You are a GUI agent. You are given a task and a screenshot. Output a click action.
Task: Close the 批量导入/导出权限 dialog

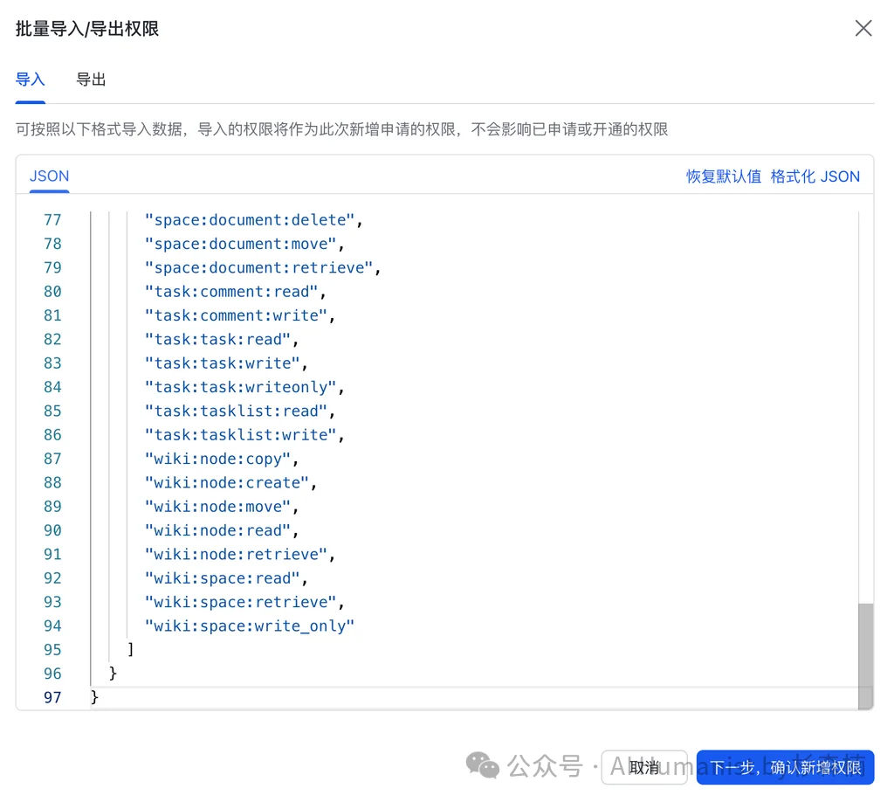863,28
